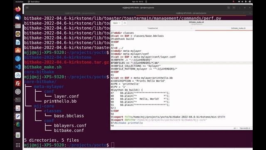Click line 43 DESCRIPTION in editor

coord(140,81)
